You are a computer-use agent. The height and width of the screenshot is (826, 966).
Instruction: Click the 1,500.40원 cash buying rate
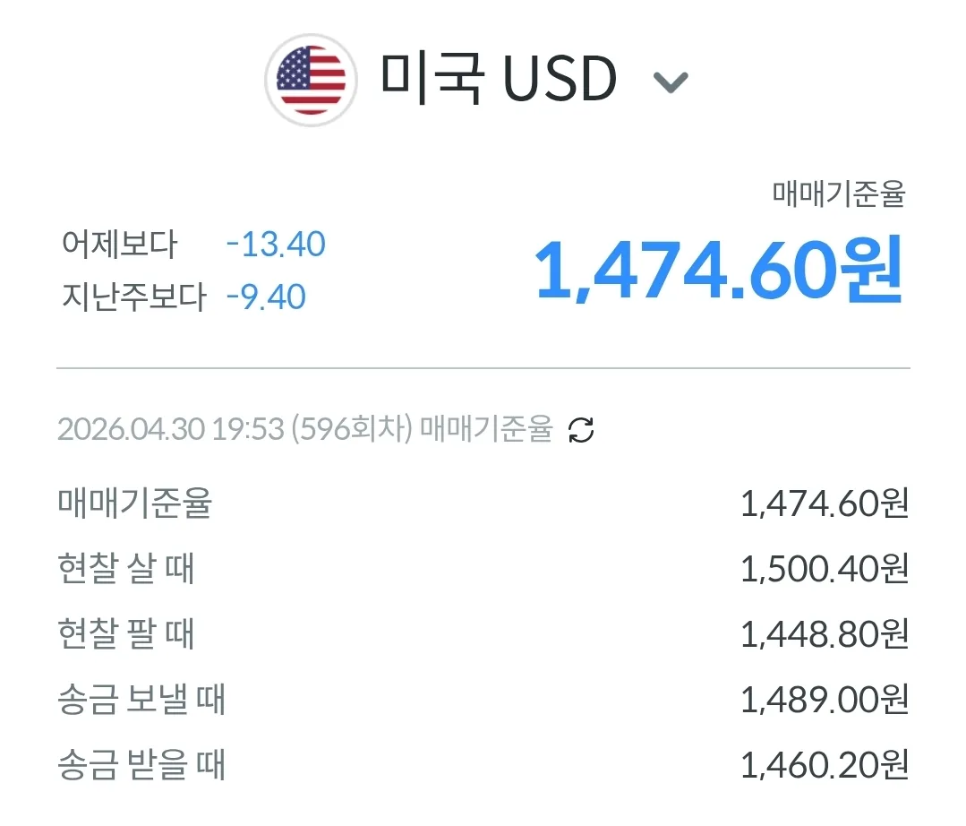pos(825,568)
